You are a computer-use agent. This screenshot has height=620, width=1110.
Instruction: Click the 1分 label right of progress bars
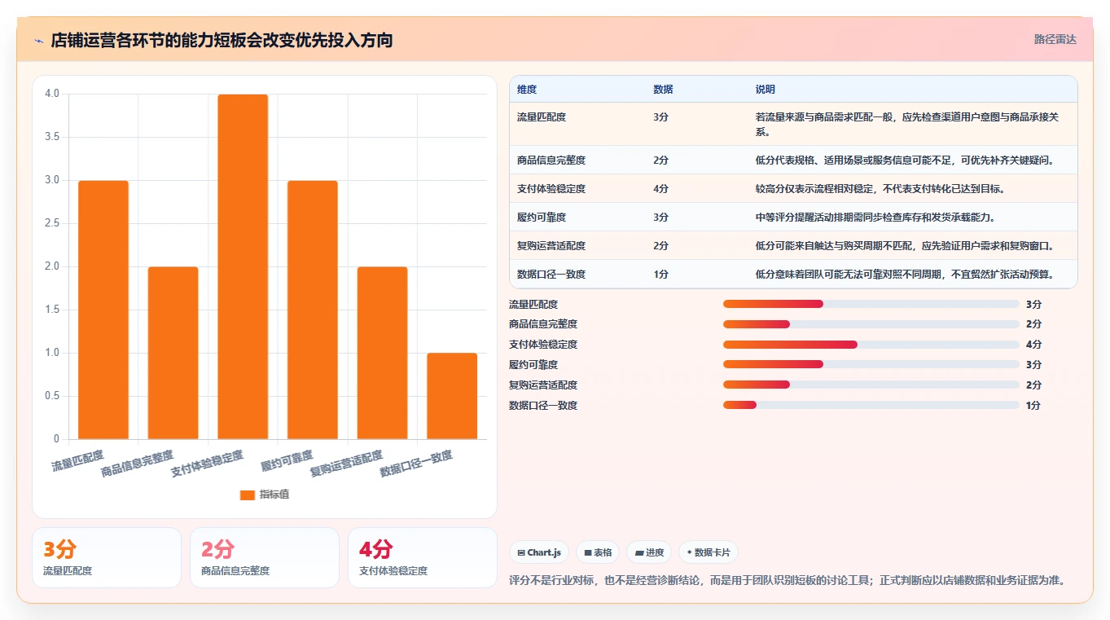click(1033, 405)
